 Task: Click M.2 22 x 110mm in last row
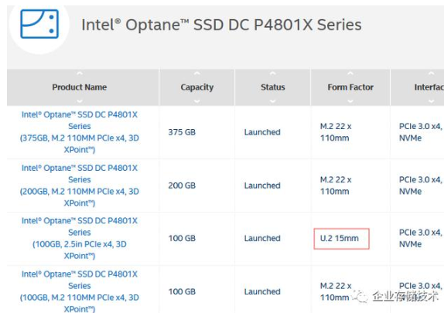[336, 291]
